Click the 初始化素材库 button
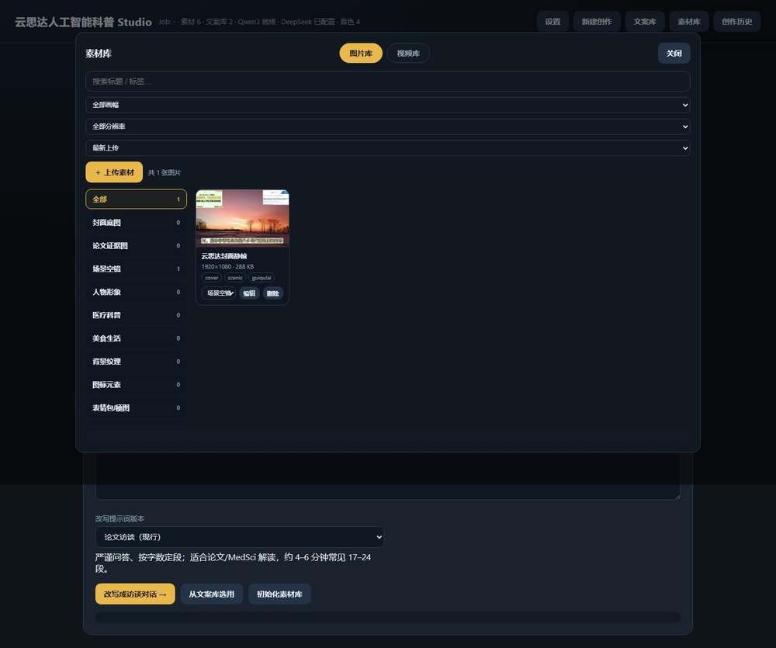Screen dimensions: 776x648 (279, 594)
